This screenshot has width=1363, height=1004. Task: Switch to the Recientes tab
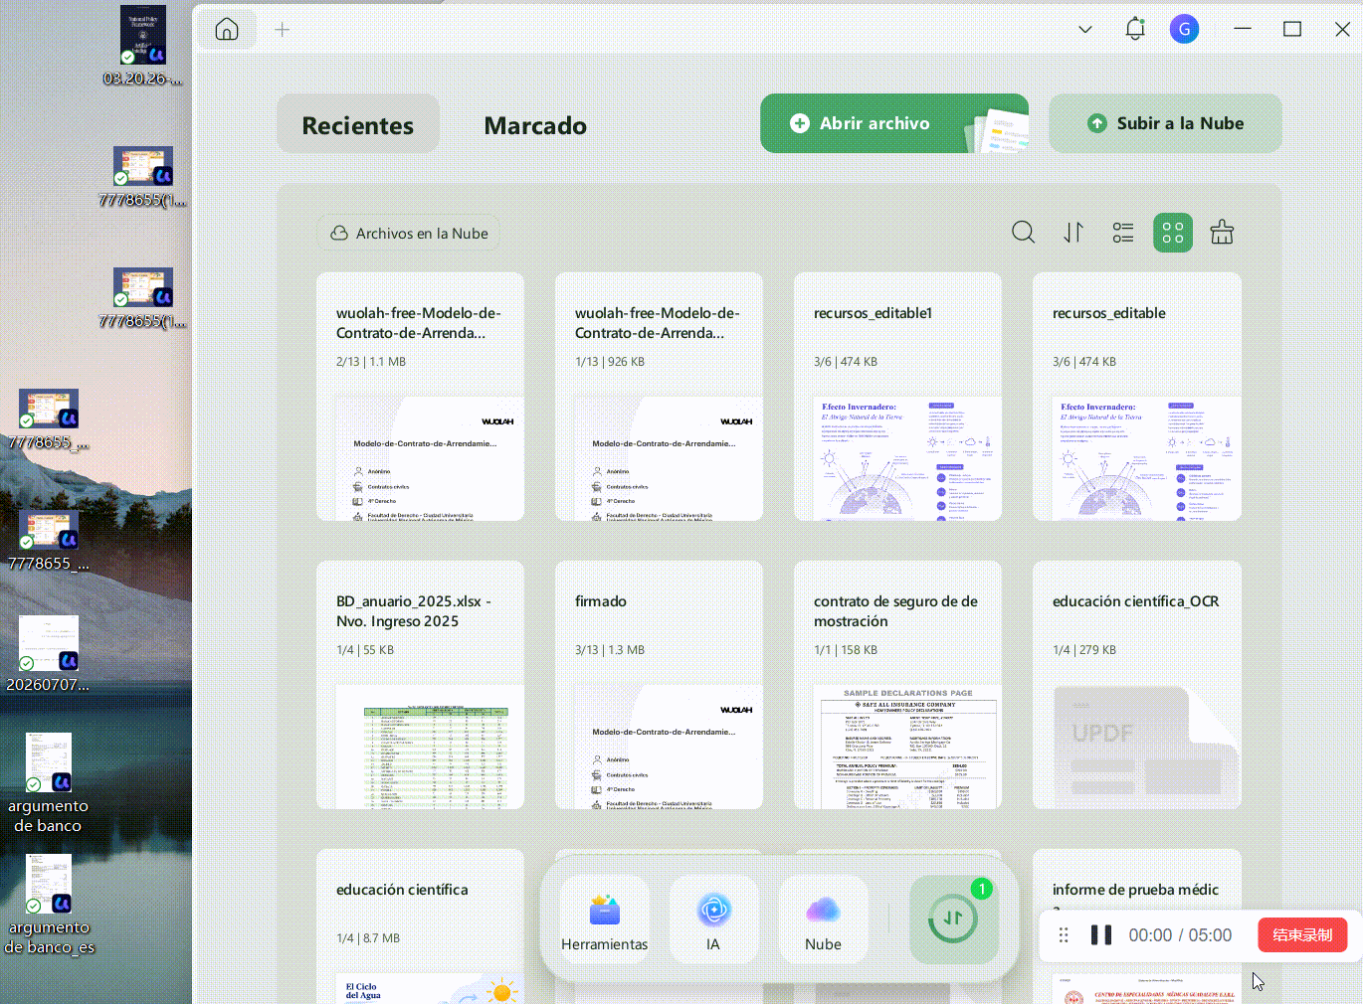358,124
